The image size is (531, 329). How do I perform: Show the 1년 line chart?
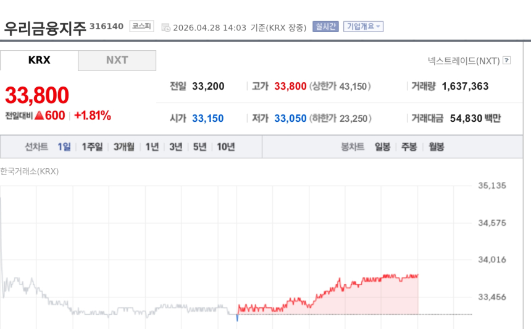(152, 147)
